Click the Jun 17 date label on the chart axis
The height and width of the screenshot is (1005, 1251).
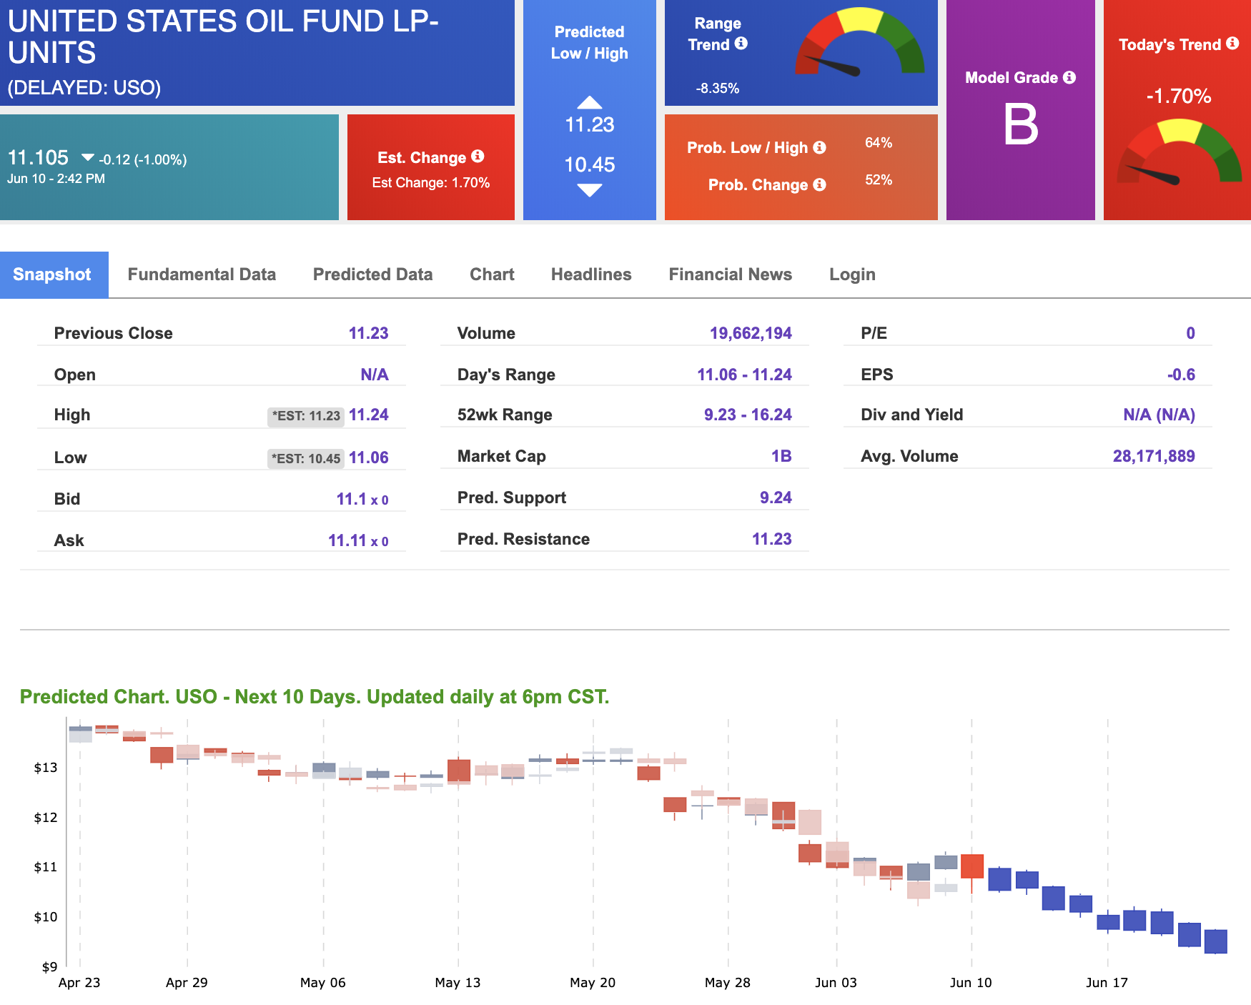tap(1107, 982)
